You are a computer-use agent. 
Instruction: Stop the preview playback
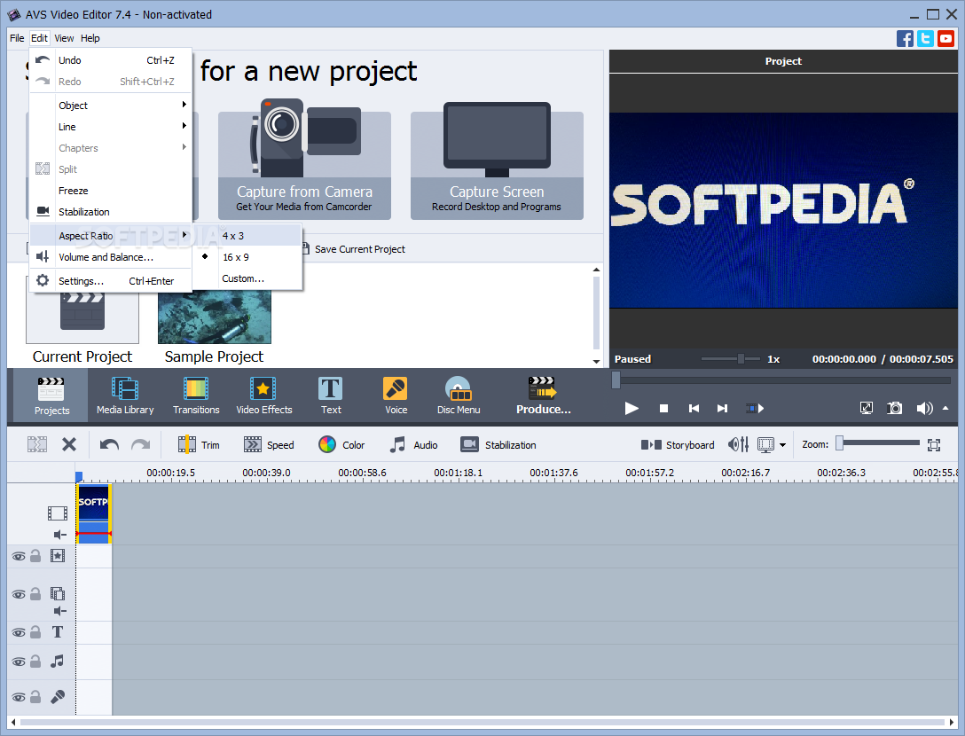pos(663,408)
